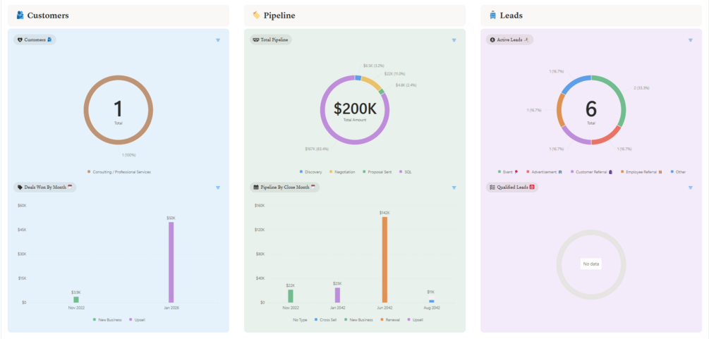709x339 pixels.
Task: Click the $200K total amount value
Action: pyautogui.click(x=355, y=109)
